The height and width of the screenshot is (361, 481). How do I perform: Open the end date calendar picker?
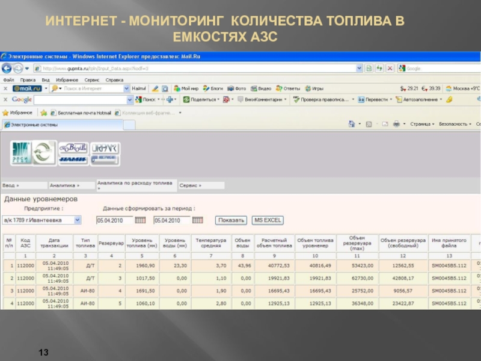(x=197, y=220)
